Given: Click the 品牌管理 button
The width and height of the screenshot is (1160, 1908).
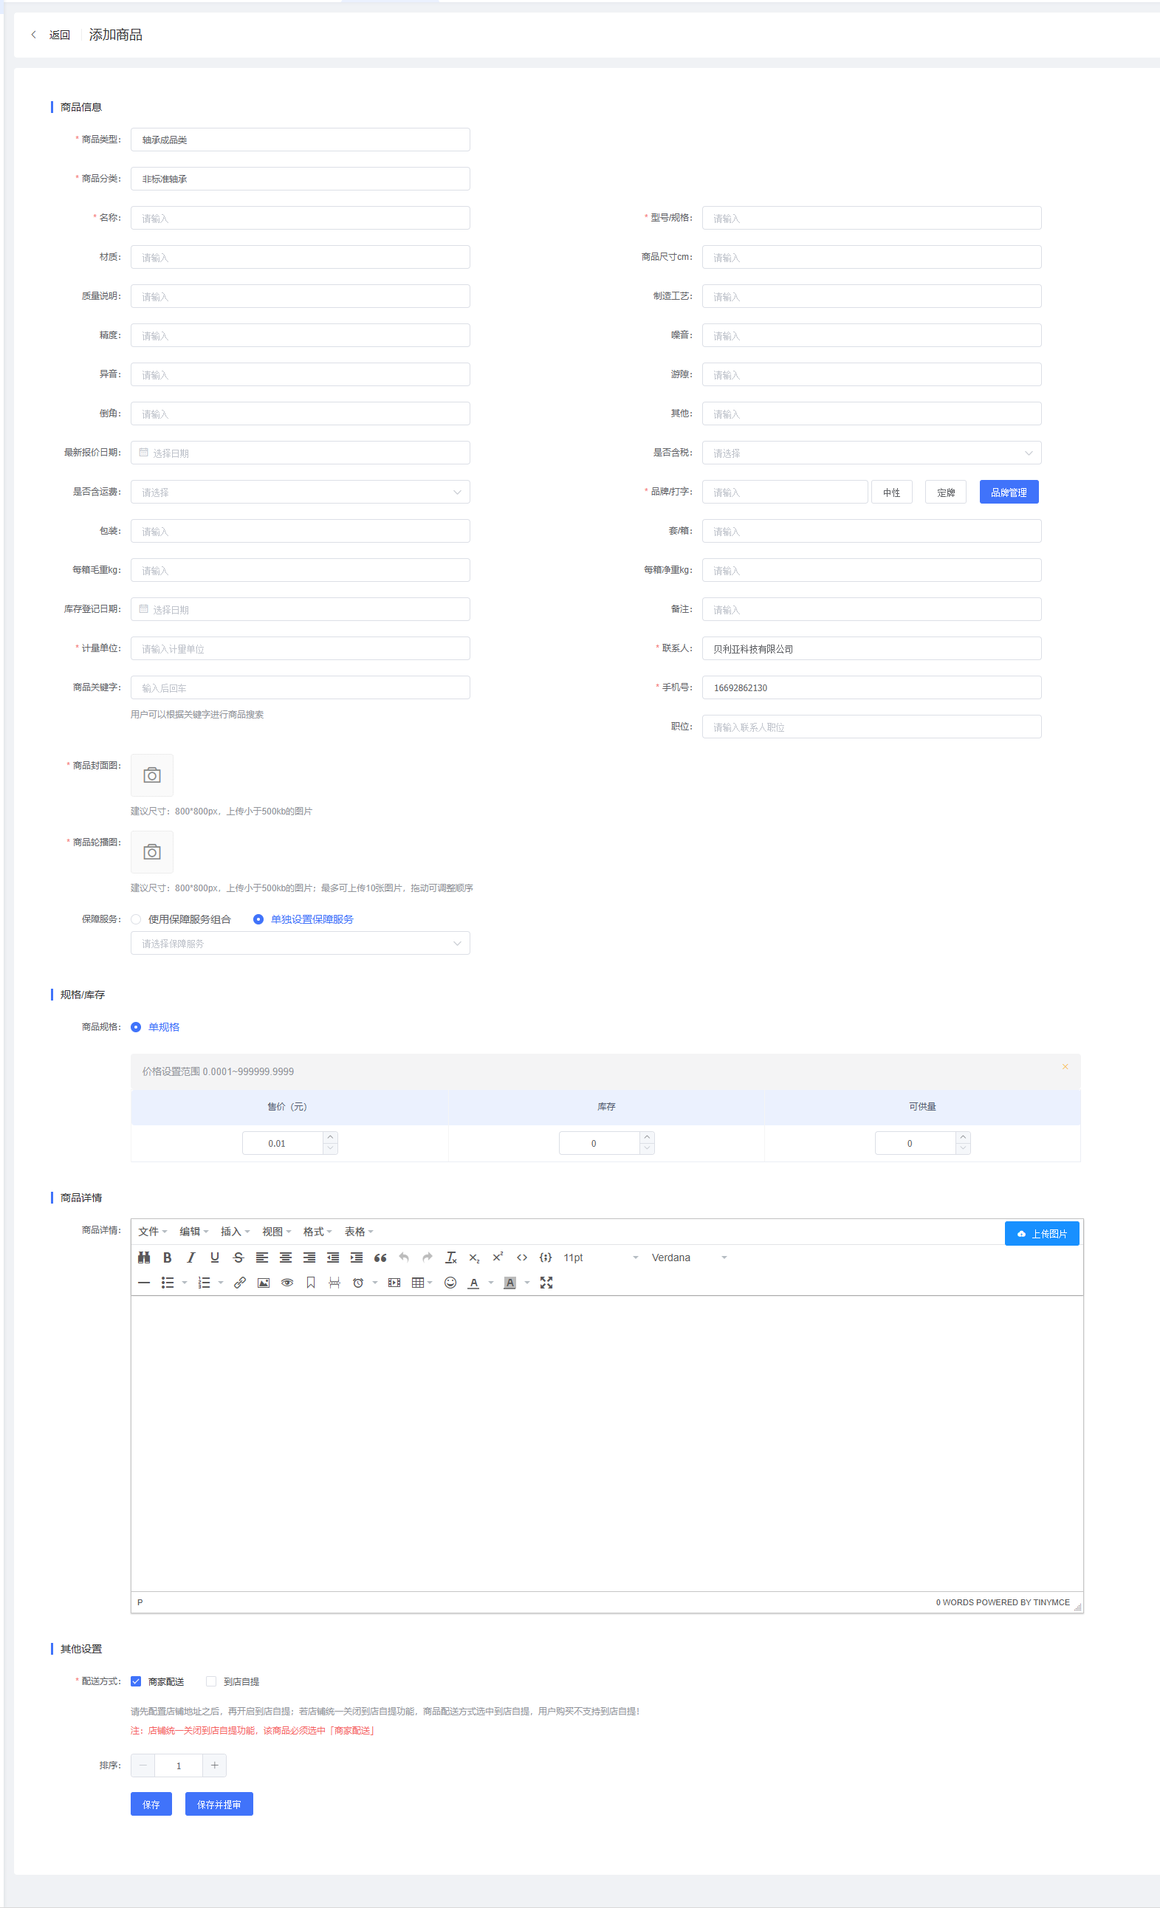Looking at the screenshot, I should (x=1008, y=492).
